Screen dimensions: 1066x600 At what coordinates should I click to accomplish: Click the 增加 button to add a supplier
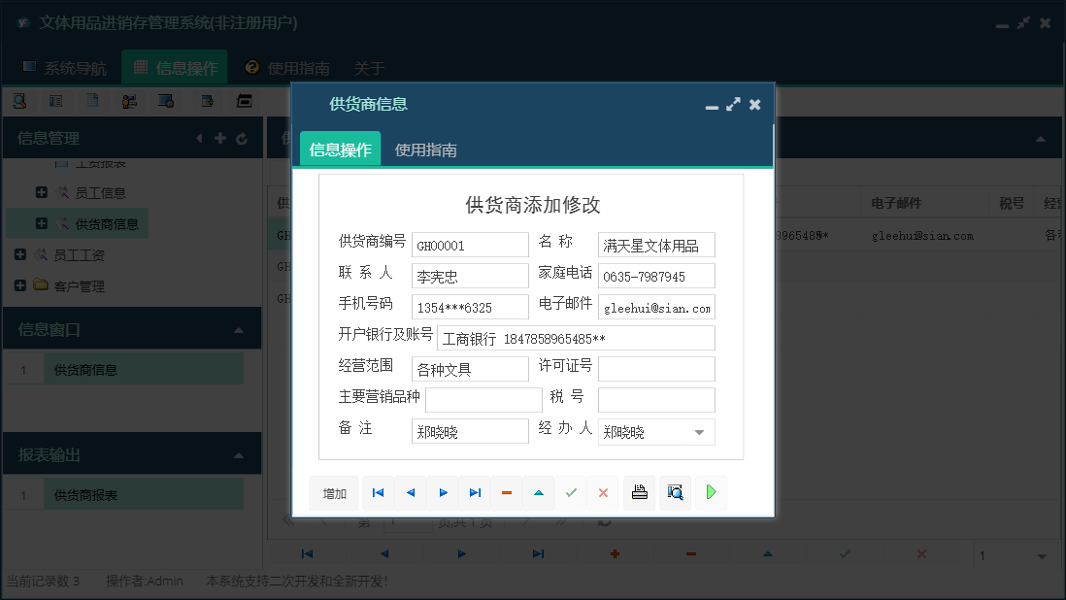(x=334, y=493)
